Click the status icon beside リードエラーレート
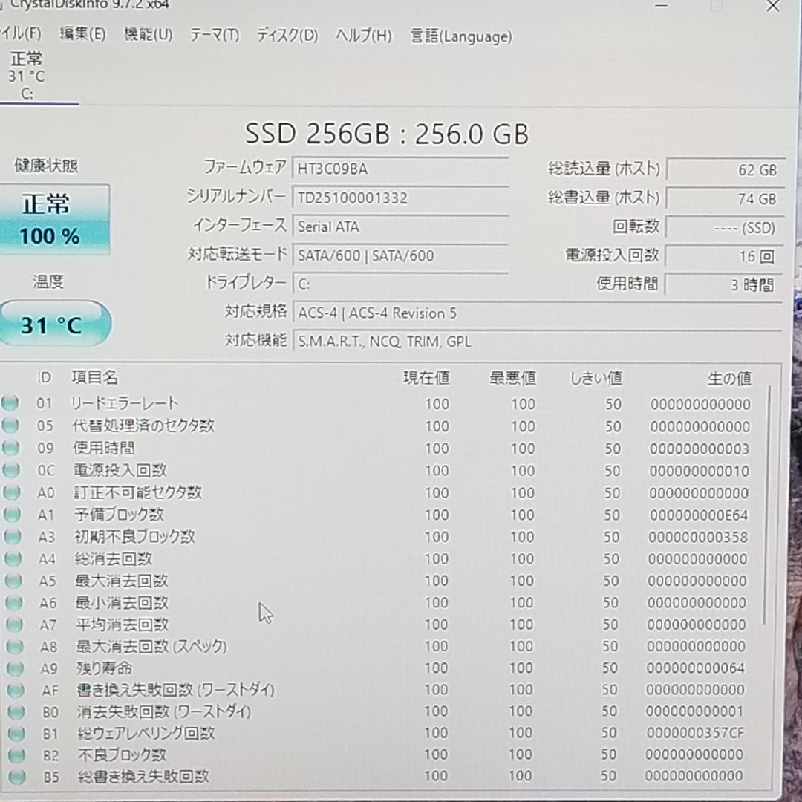This screenshot has width=802, height=802. [x=11, y=404]
